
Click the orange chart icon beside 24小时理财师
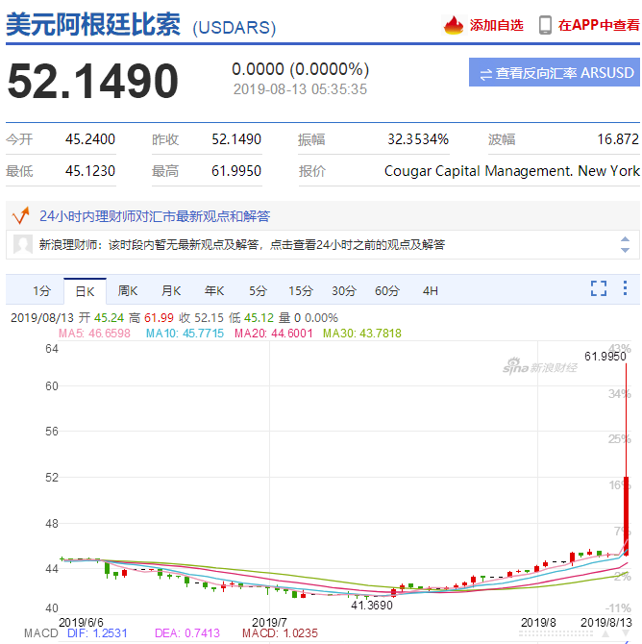point(19,215)
